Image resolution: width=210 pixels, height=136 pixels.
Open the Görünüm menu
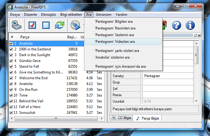(x=103, y=15)
